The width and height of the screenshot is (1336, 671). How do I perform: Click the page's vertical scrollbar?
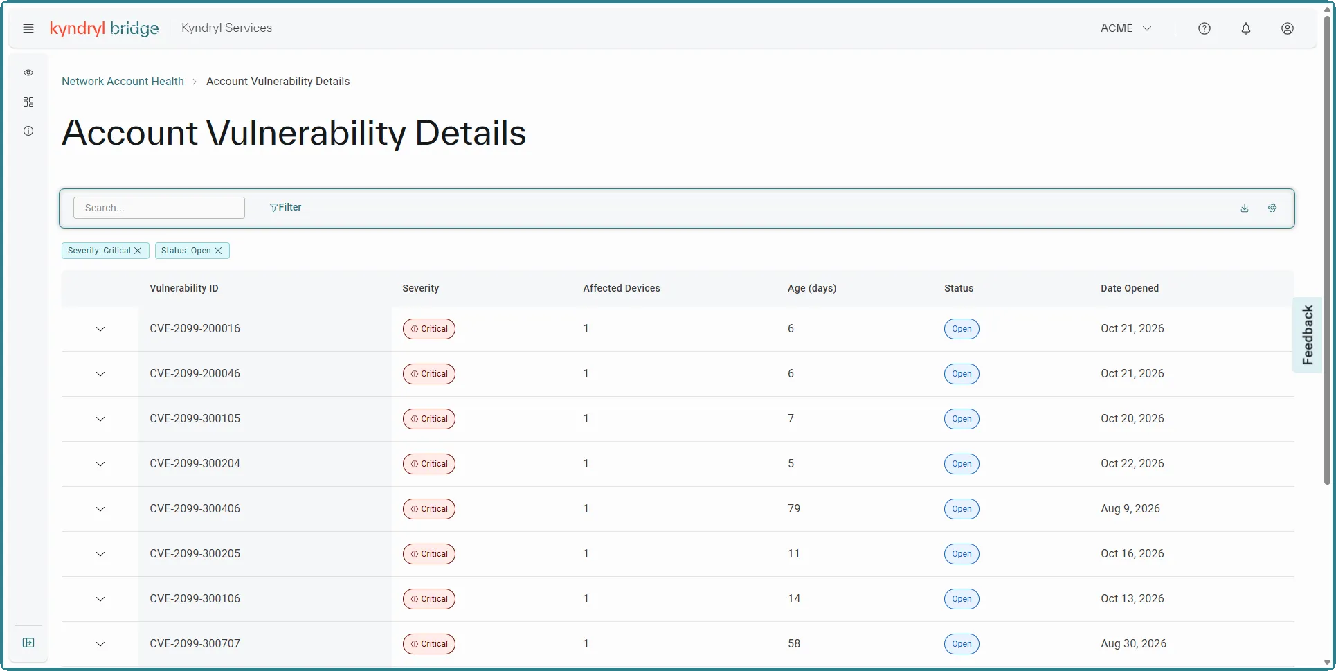tap(1327, 249)
